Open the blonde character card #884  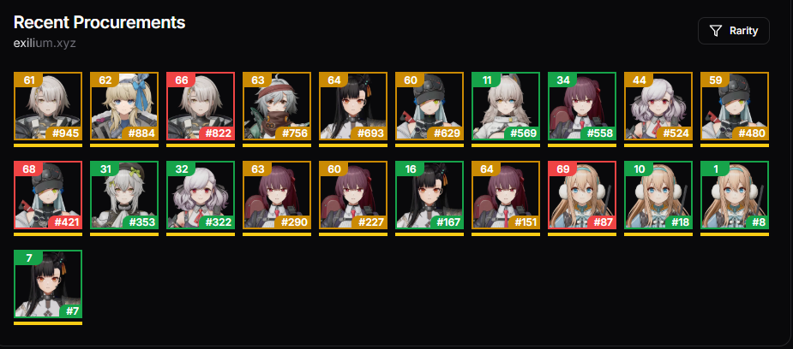coord(124,106)
